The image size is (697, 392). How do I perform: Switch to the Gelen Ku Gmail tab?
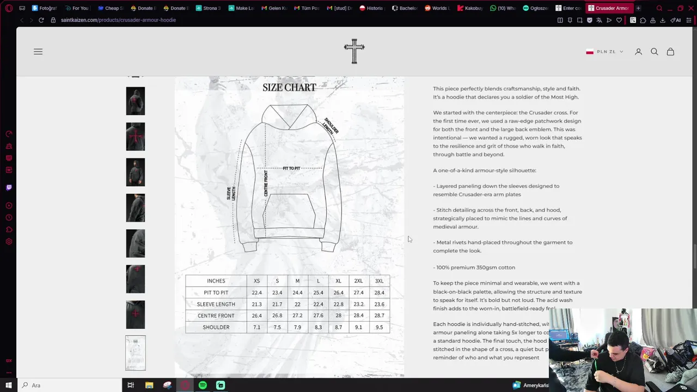pyautogui.click(x=273, y=8)
